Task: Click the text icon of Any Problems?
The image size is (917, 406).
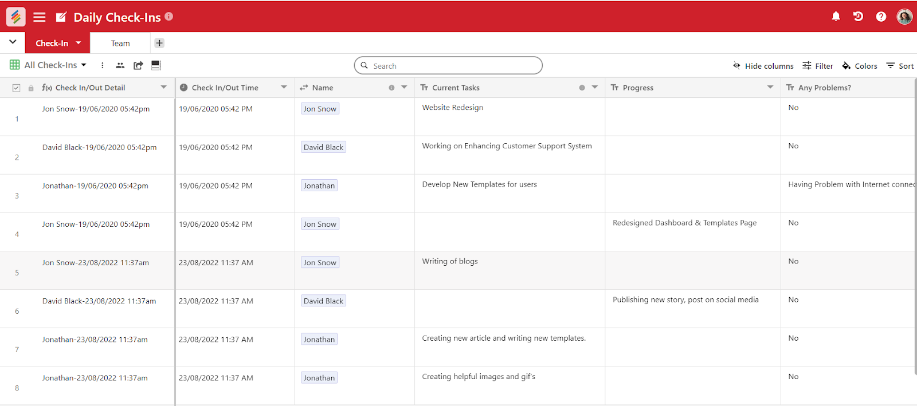Action: coord(790,88)
